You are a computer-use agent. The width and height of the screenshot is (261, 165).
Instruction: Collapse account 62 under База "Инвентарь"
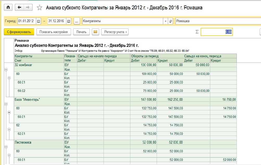point(9,130)
